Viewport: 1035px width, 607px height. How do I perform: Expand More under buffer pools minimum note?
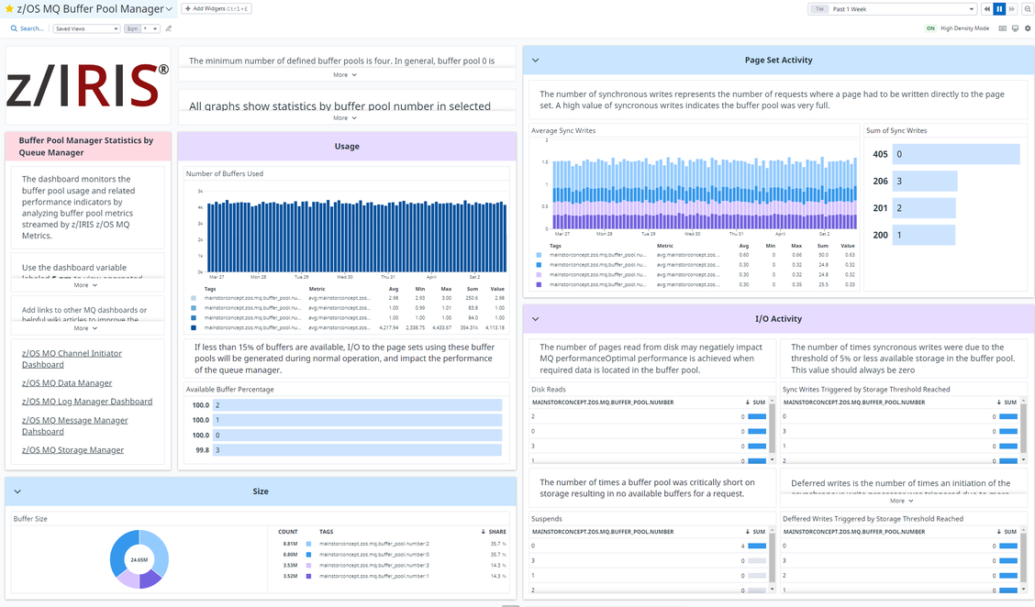click(345, 74)
